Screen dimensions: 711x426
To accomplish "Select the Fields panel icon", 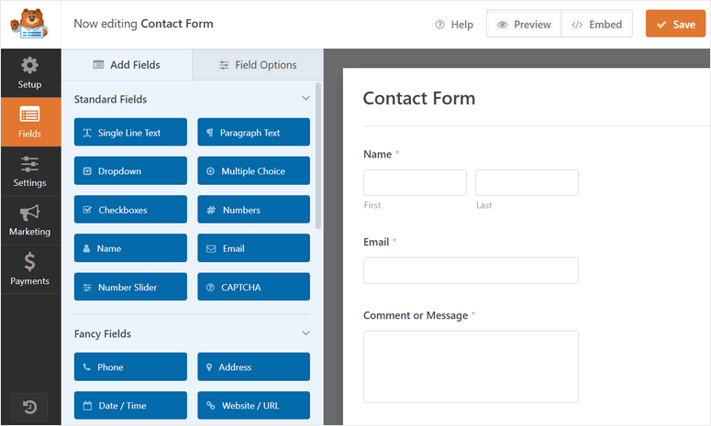I will tap(29, 115).
